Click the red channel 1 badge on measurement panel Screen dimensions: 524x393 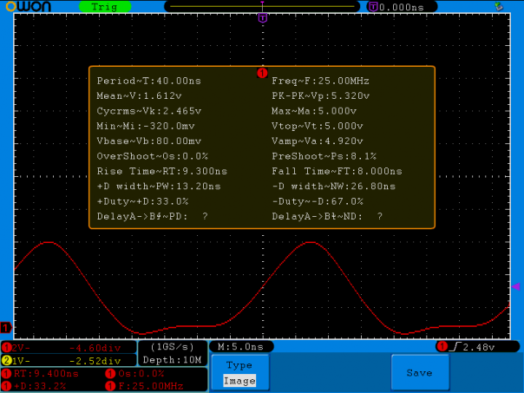point(262,73)
